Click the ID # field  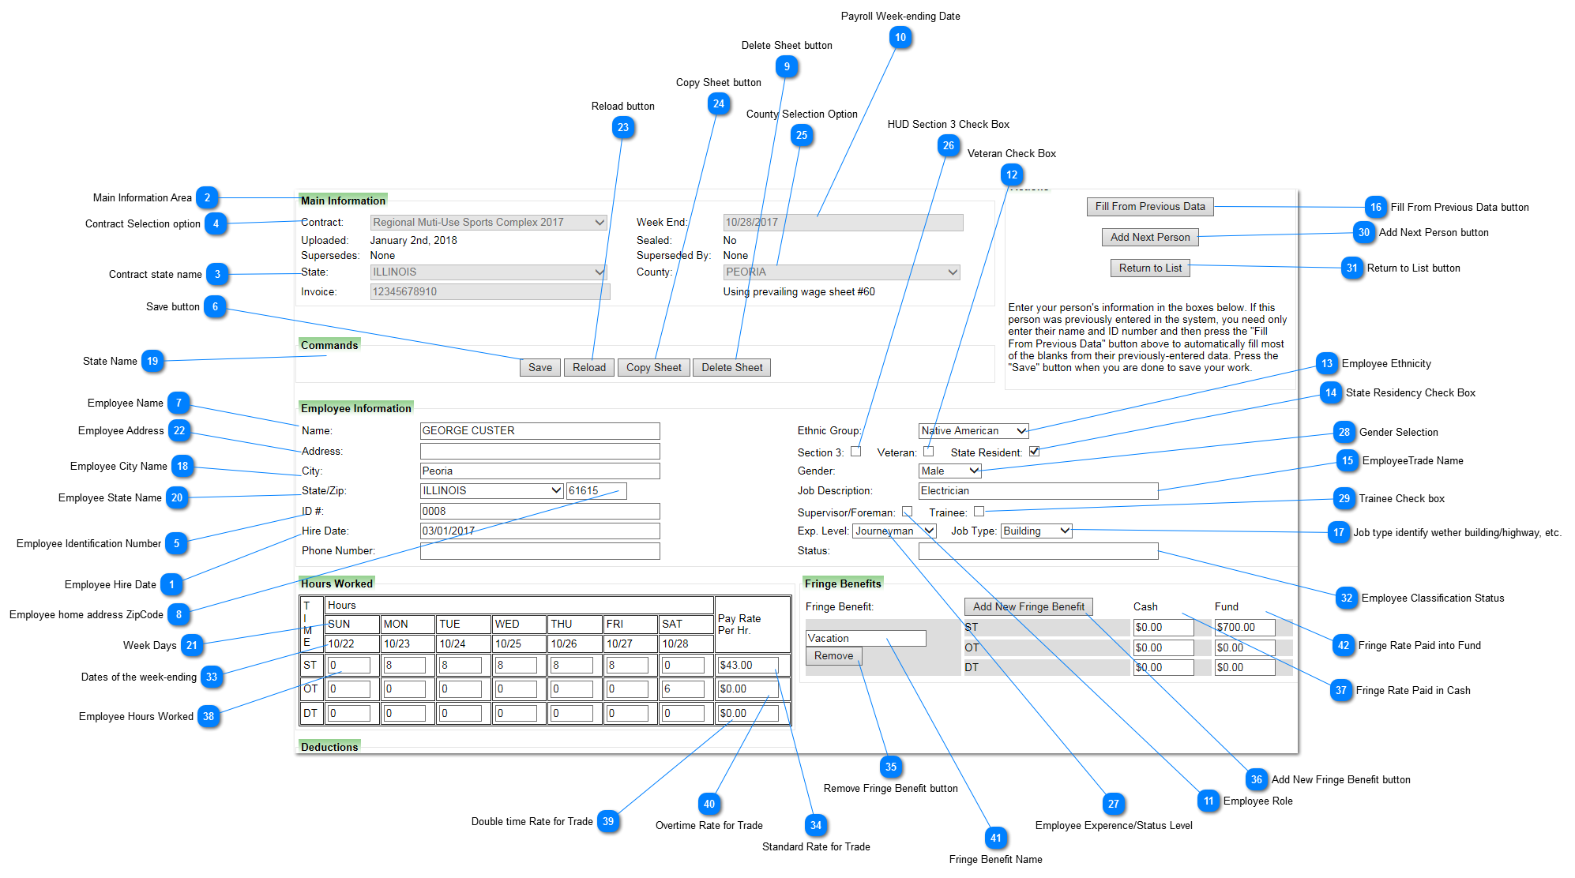[x=540, y=511]
